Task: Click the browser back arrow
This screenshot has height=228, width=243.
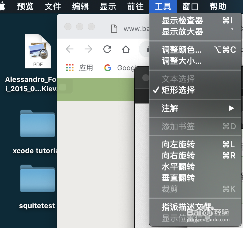Action: point(70,49)
